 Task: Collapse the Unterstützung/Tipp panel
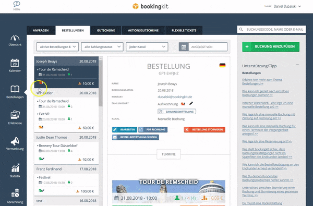297,65
